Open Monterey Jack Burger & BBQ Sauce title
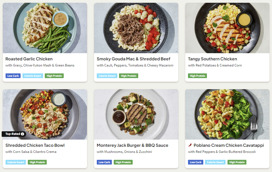The width and height of the screenshot is (272, 172). (132, 145)
